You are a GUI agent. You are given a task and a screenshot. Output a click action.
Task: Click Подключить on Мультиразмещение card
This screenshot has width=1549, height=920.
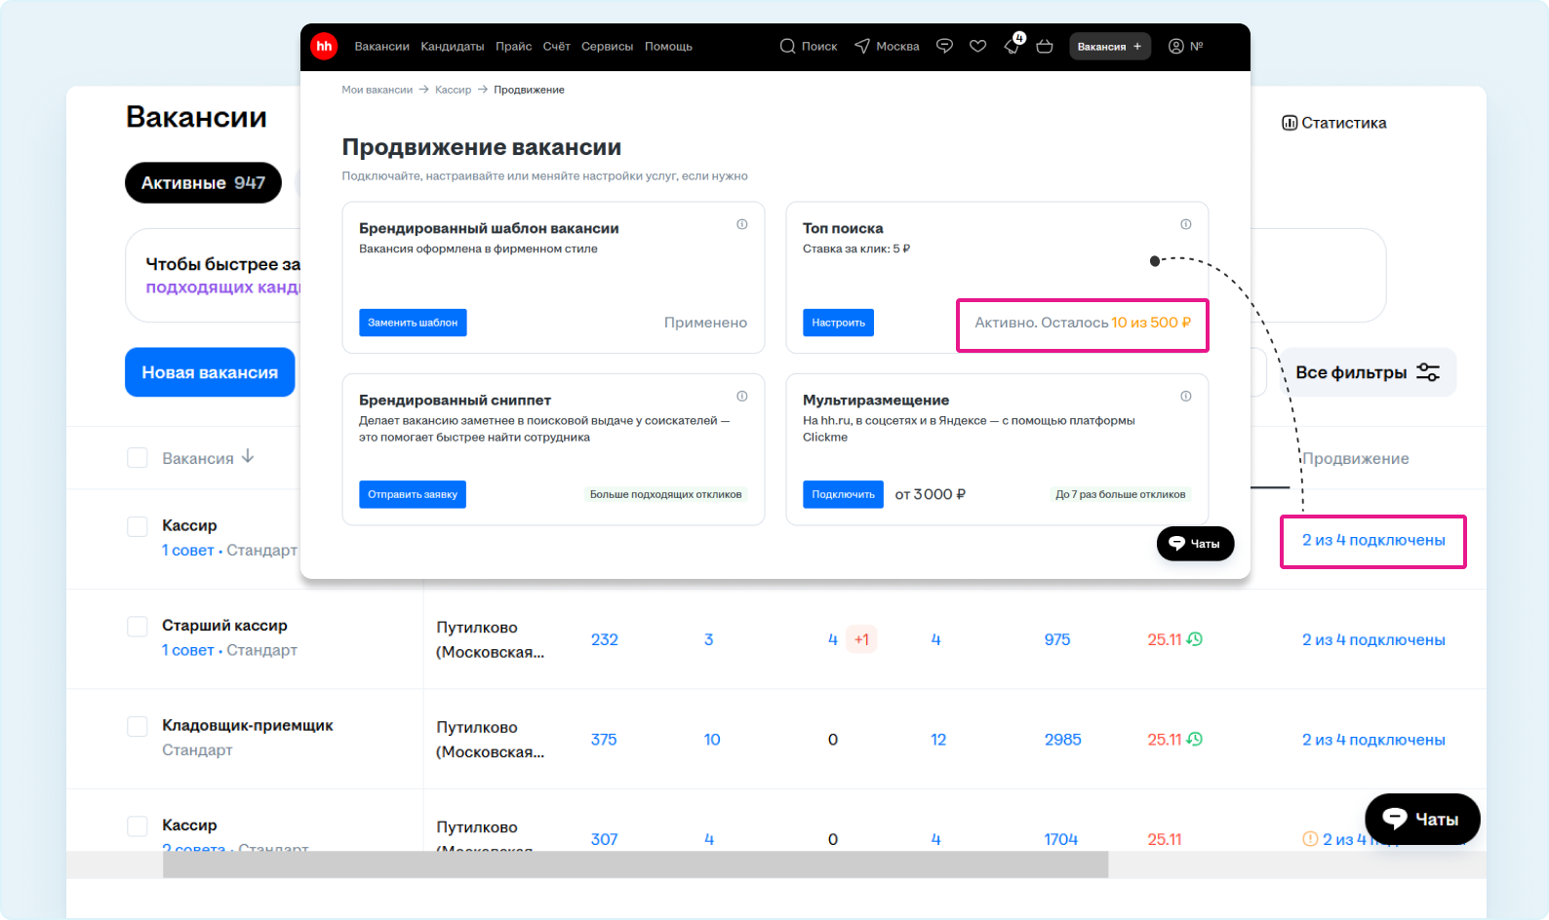(x=843, y=494)
